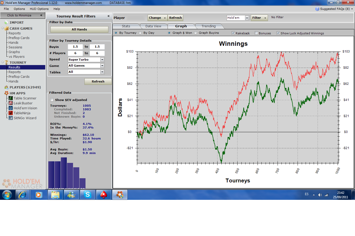Open Skype from the taskbar
Screen dimensions: 355x236
click(88, 195)
